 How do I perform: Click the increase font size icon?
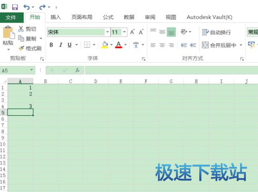132,32
